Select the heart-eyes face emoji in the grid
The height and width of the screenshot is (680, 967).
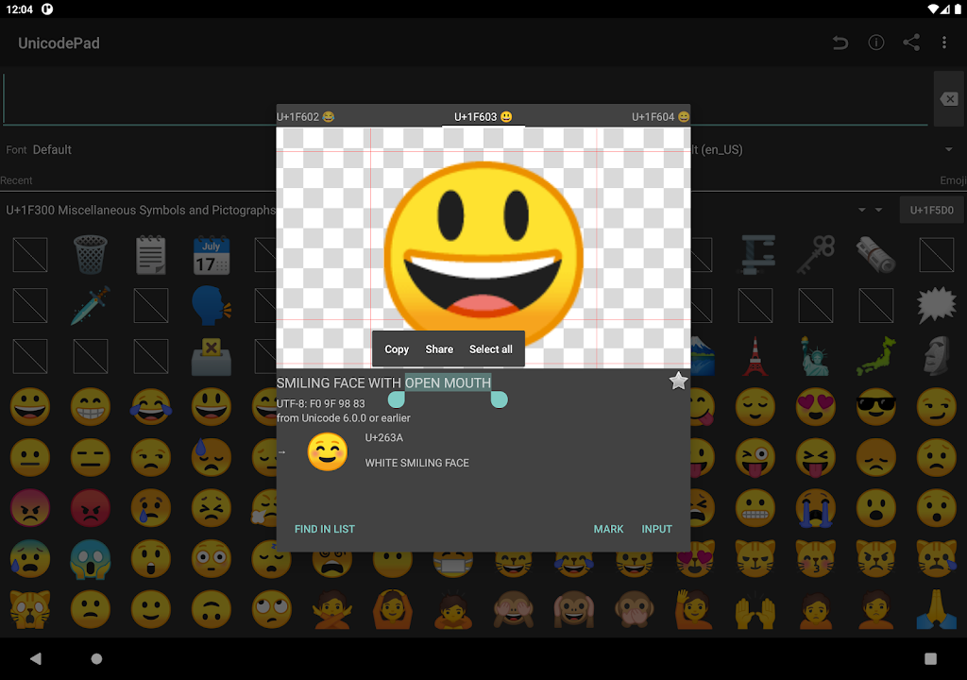(x=815, y=406)
